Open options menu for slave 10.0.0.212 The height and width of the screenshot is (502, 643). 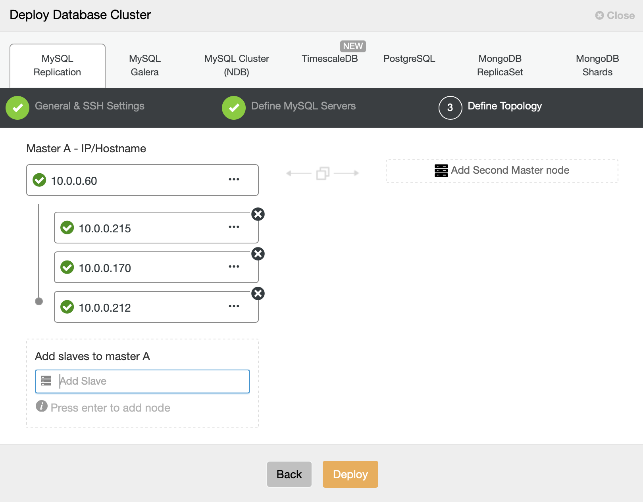point(234,306)
